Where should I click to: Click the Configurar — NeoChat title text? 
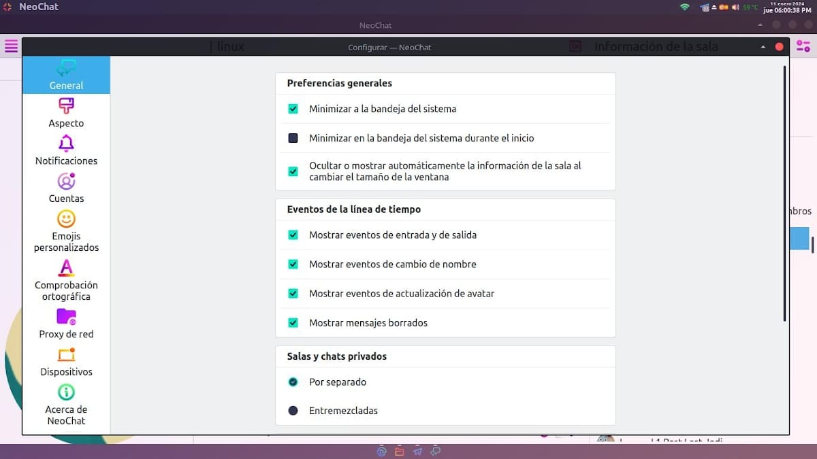pyautogui.click(x=389, y=47)
